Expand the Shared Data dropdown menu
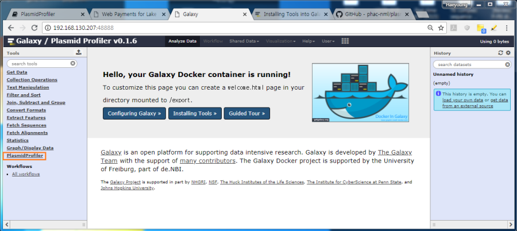The width and height of the screenshot is (517, 231). coord(244,41)
